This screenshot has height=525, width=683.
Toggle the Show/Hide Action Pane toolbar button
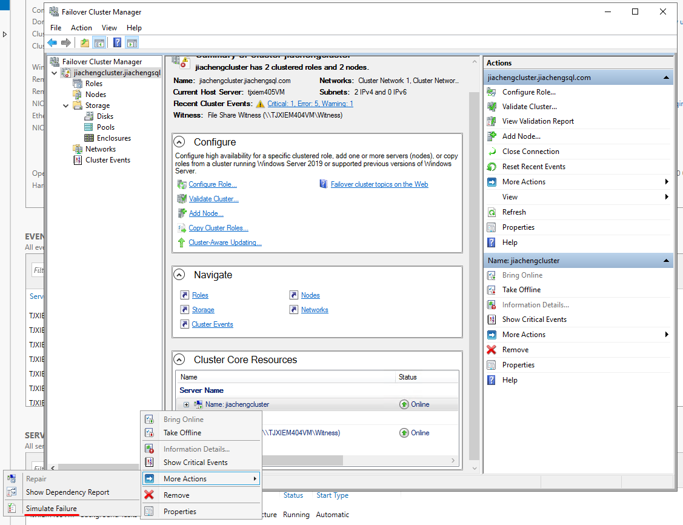[132, 42]
